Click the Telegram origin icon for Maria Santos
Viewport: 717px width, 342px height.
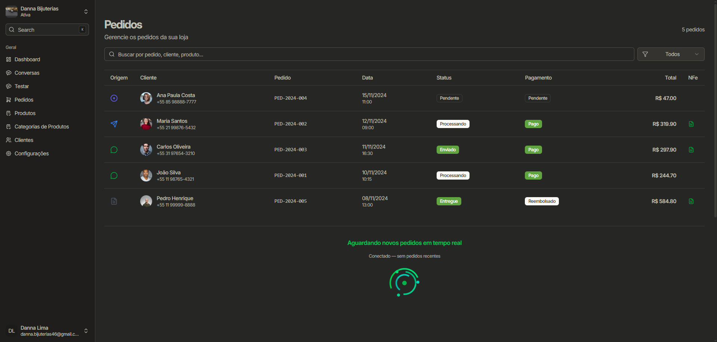[x=114, y=124]
